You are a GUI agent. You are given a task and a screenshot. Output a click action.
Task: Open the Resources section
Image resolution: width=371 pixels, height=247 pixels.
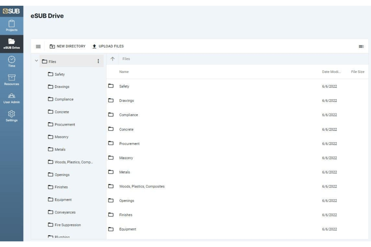(x=12, y=80)
